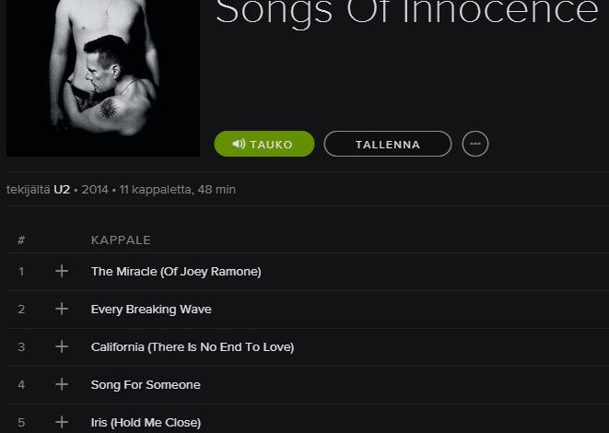Image resolution: width=609 pixels, height=433 pixels.
Task: Click the KAPPALE column header
Action: [121, 240]
